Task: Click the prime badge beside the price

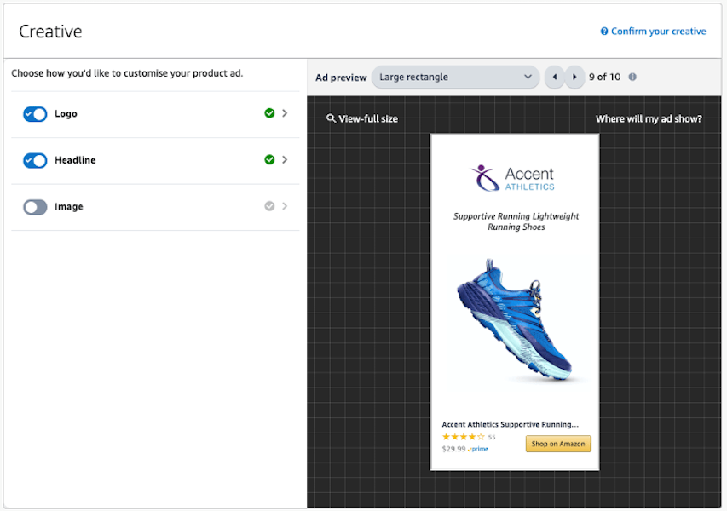Action: click(478, 449)
